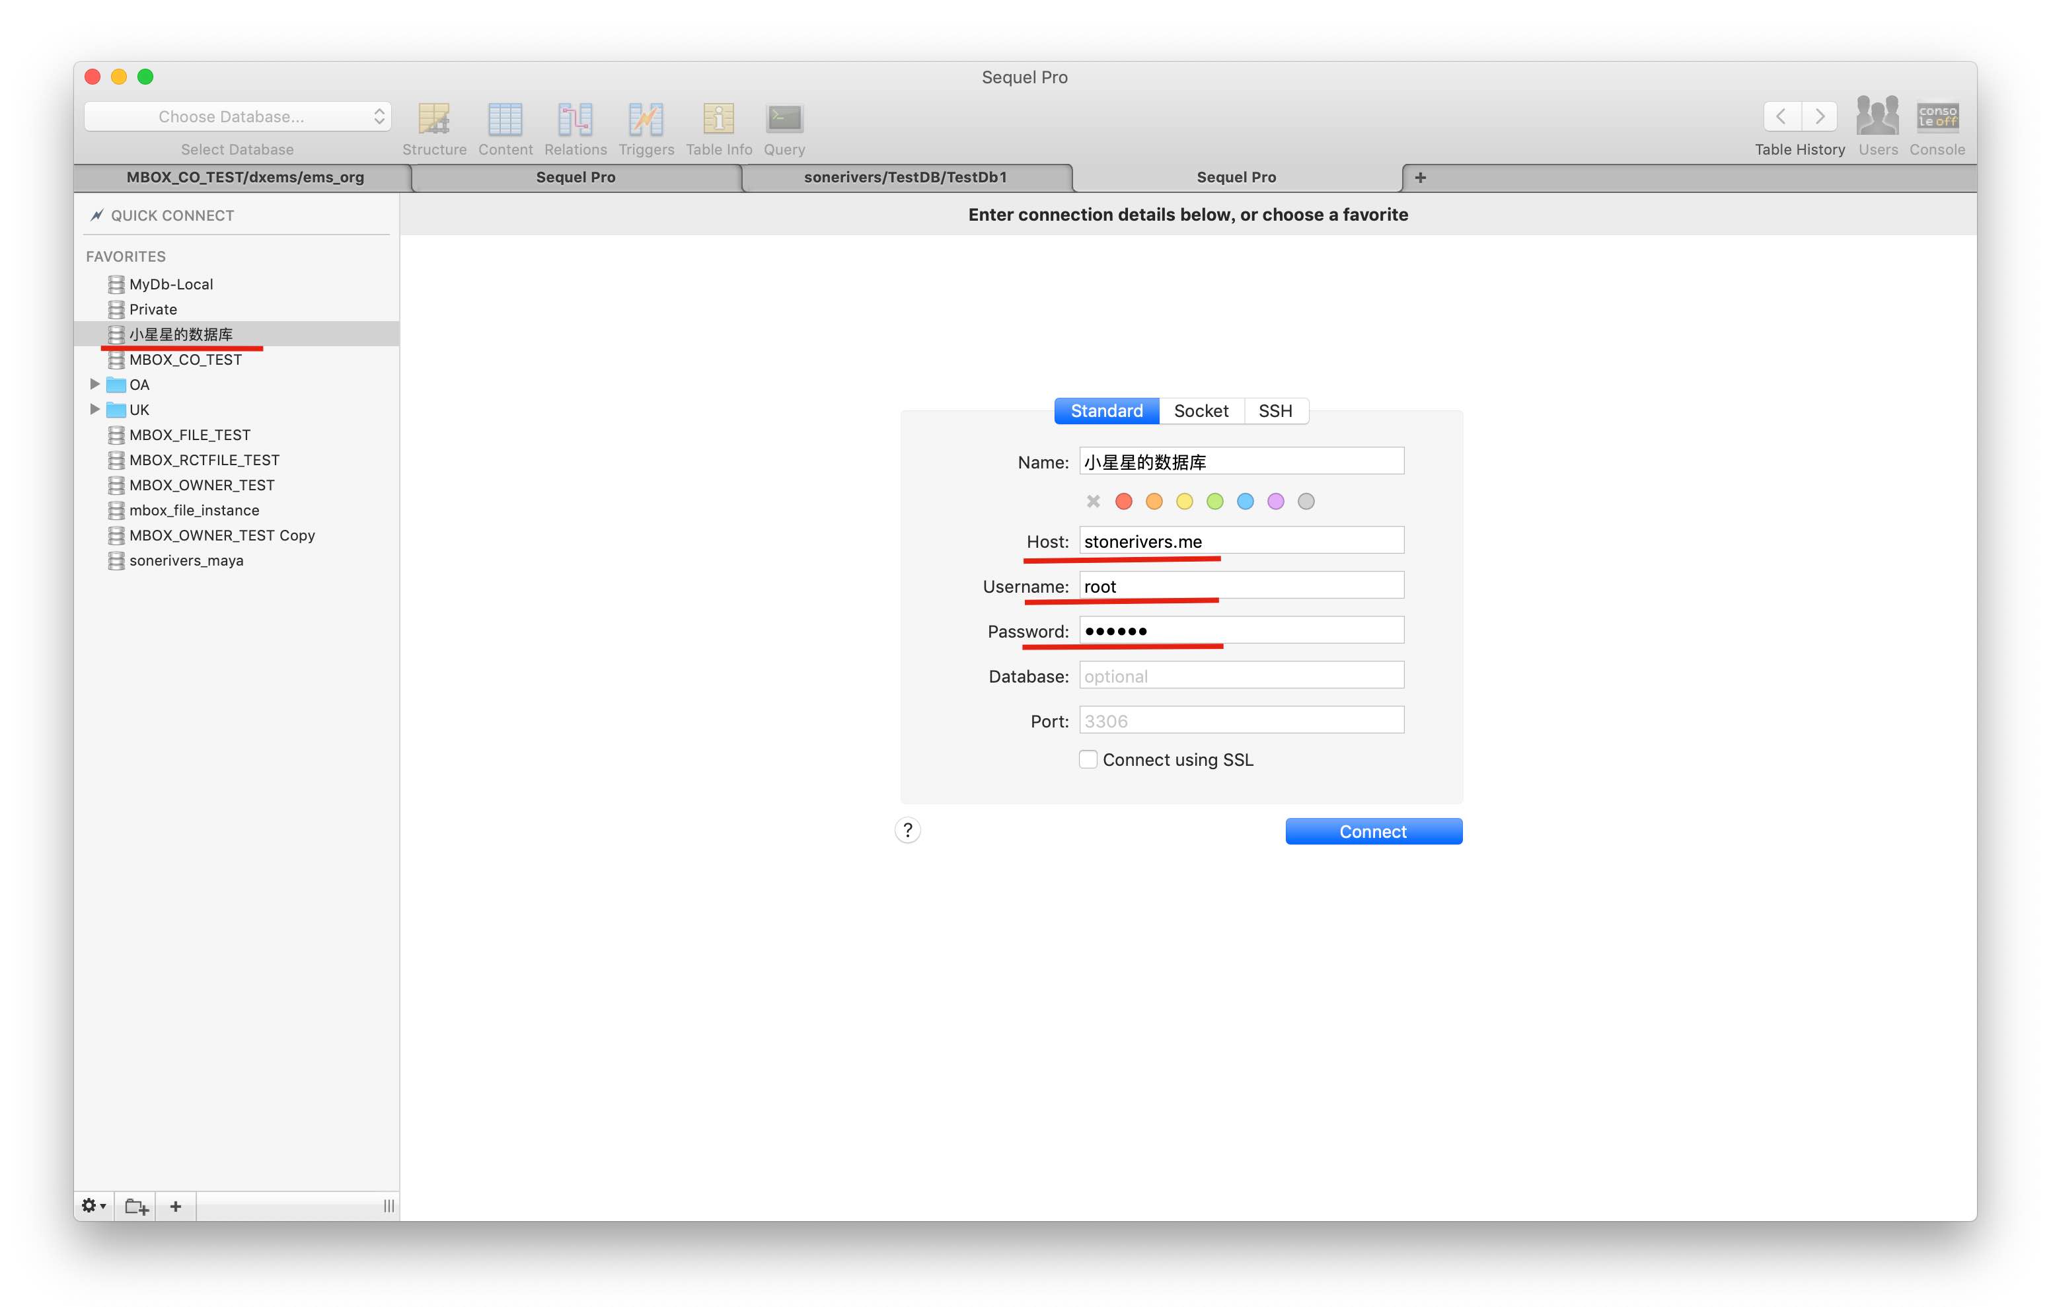
Task: Focus the Host field
Action: click(x=1241, y=541)
